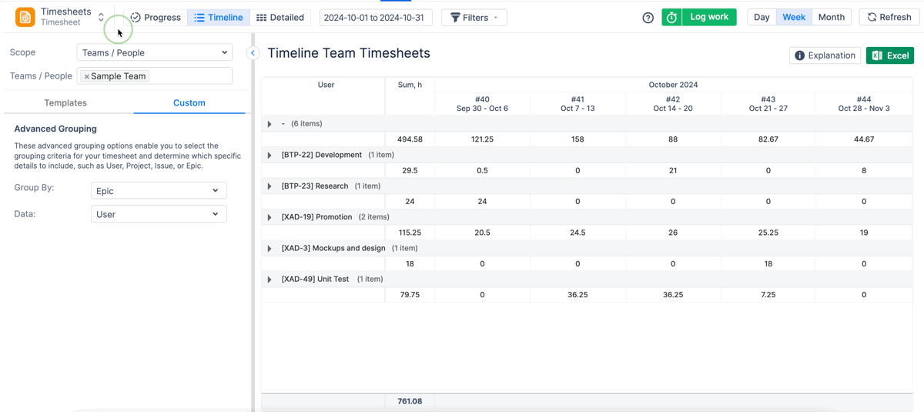Open the Detailed view tab

pos(280,17)
